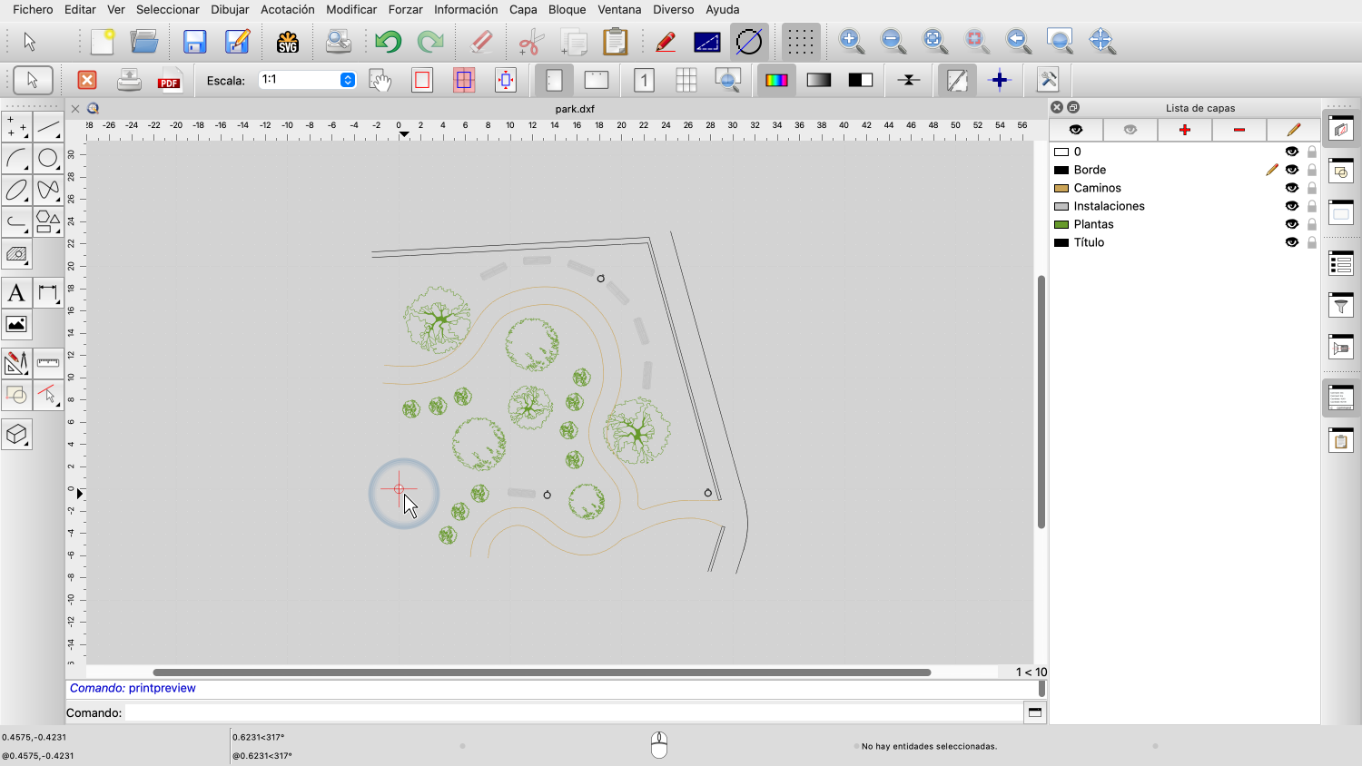Select the text tool
The height and width of the screenshot is (766, 1362).
(16, 293)
